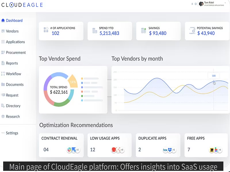Click the Documents folder icon
This screenshot has width=230, height=172.
click(x=3, y=84)
